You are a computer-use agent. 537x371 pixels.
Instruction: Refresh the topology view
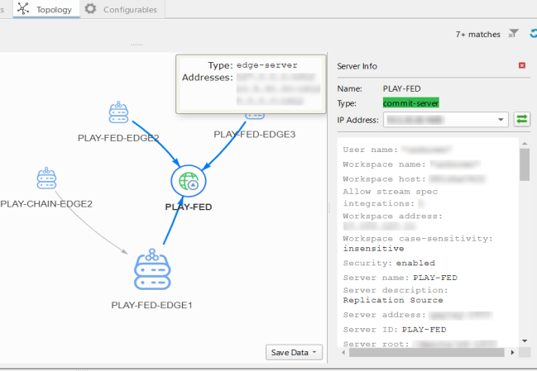coord(533,34)
